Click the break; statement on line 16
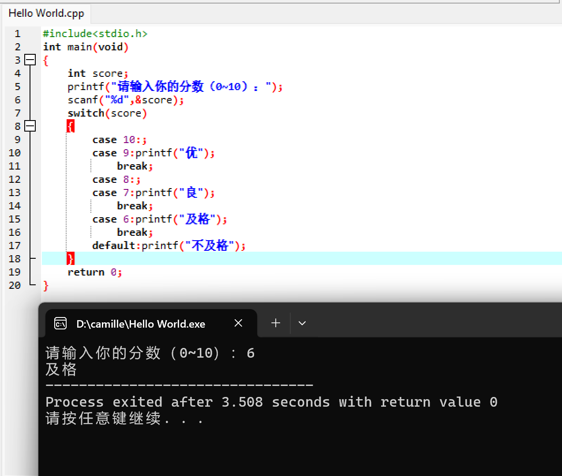This screenshot has height=476, width=562. [x=135, y=232]
